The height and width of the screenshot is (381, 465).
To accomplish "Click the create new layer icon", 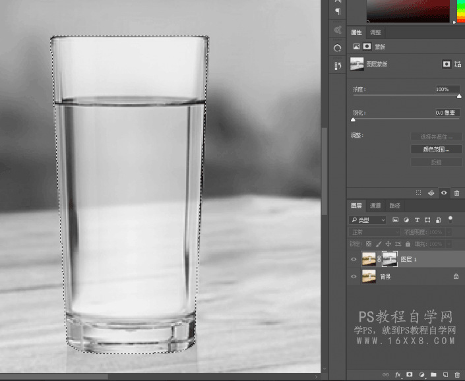I will click(445, 375).
